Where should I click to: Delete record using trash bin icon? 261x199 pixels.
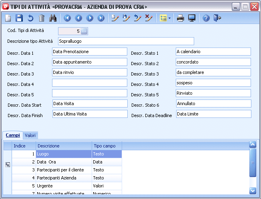(42, 18)
